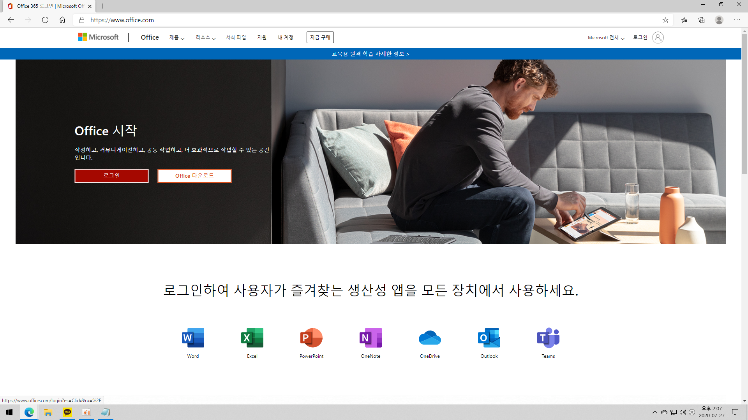Expand the 리소스 dropdown menu

(x=206, y=37)
